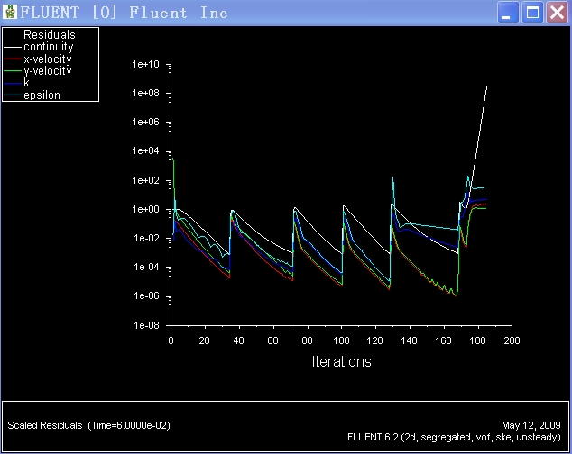Click the FLUENT app icon in title bar
The width and height of the screenshot is (572, 454).
[10, 13]
